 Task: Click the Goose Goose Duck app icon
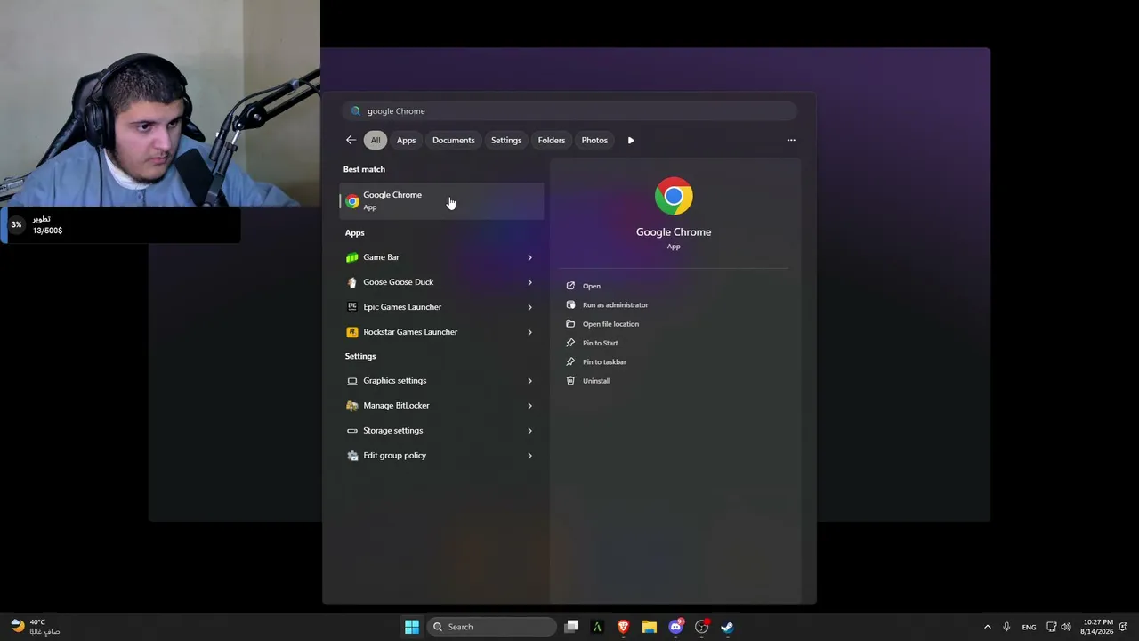(352, 282)
